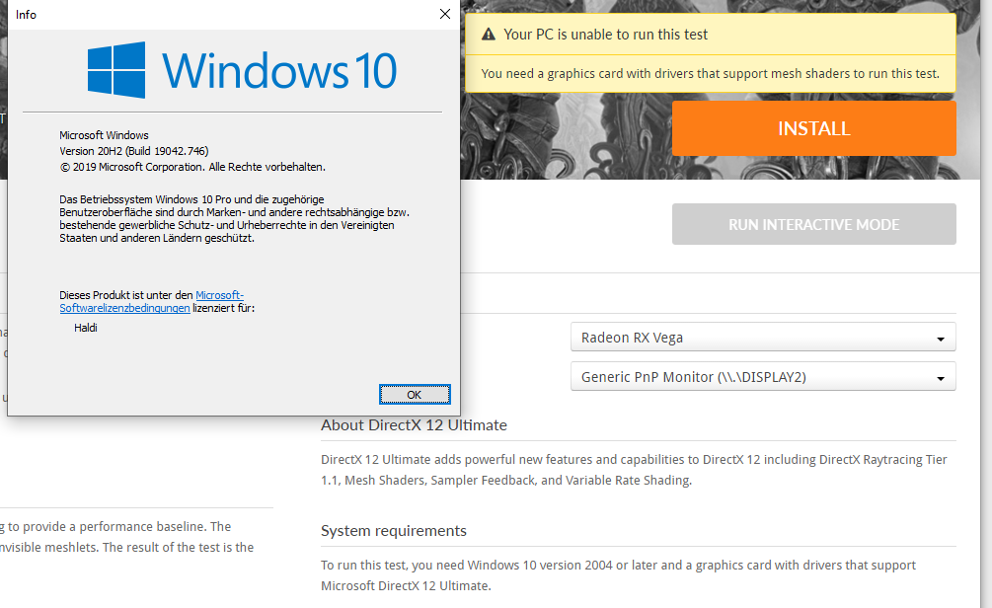The image size is (992, 608).
Task: Open the Radeon RX Vega GPU dropdown
Action: 763,338
